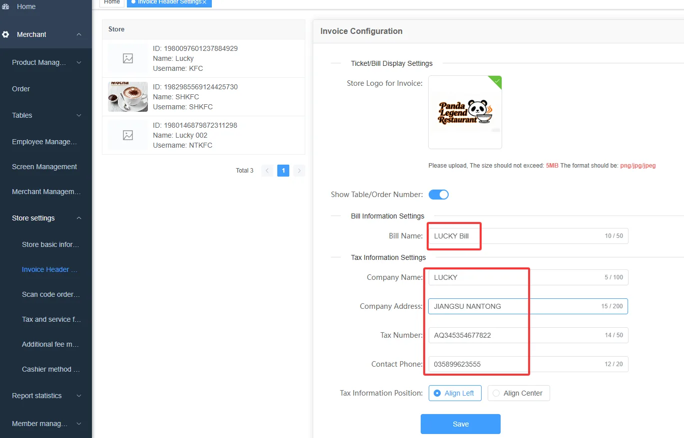
Task: Open the Home sidebar item
Action: coord(46,6)
